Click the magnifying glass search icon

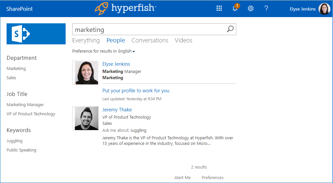point(230,29)
